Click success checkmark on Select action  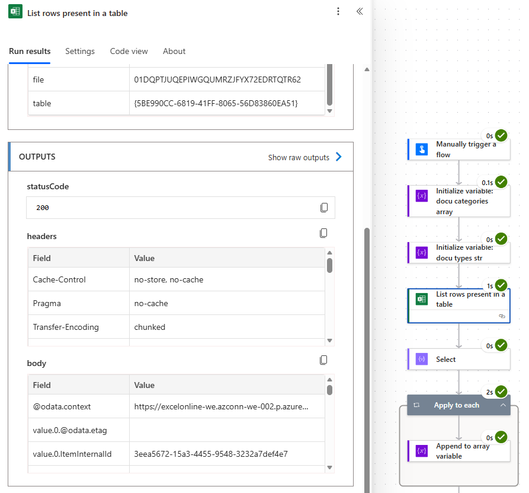[x=501, y=345]
